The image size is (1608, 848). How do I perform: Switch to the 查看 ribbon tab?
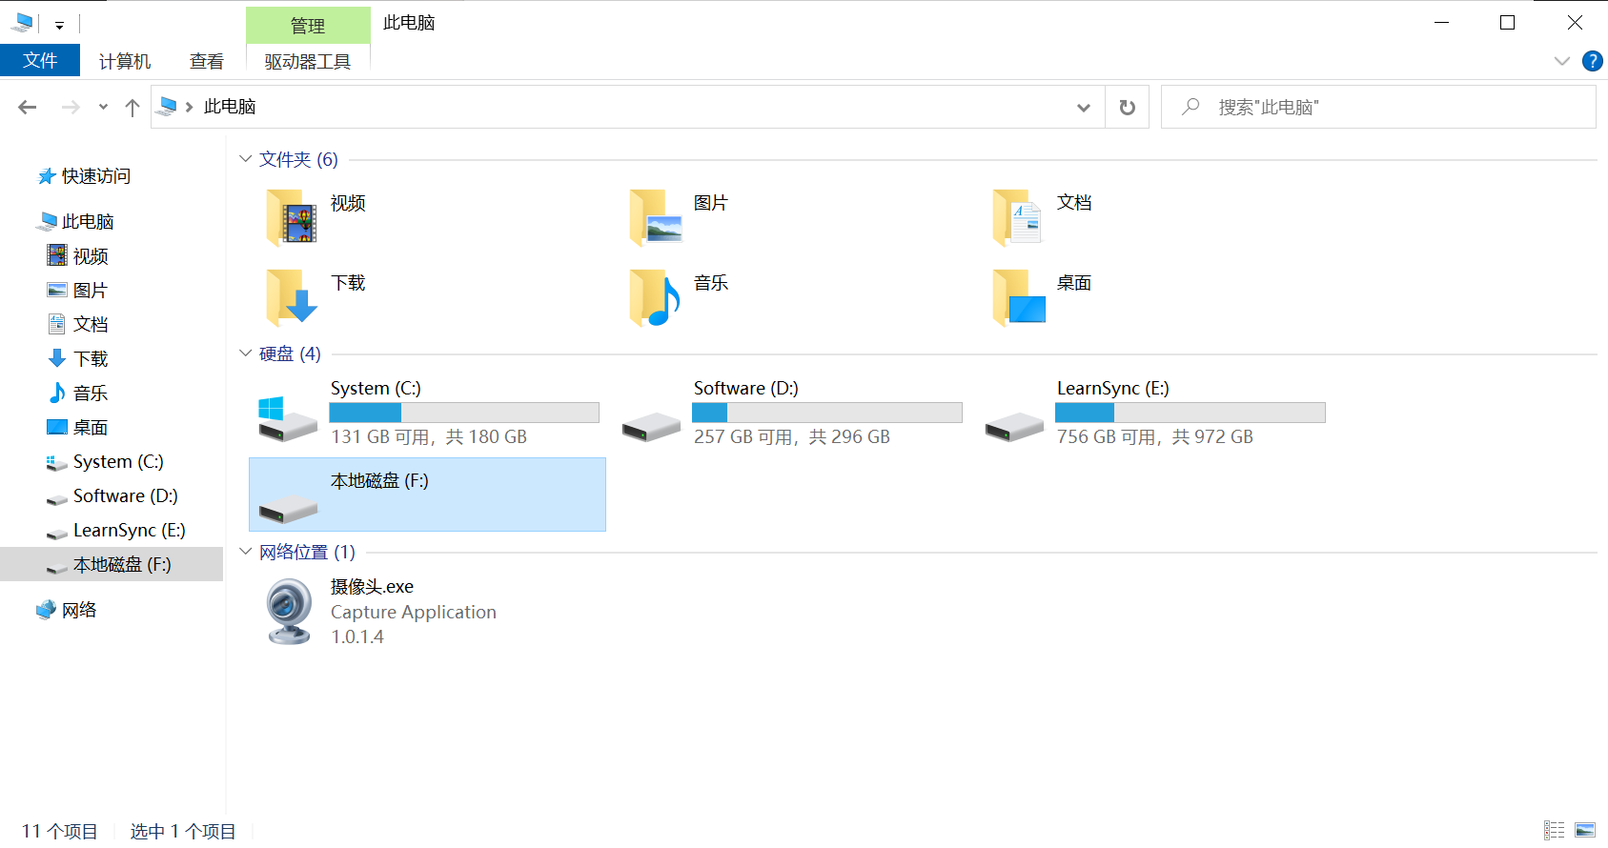(206, 62)
